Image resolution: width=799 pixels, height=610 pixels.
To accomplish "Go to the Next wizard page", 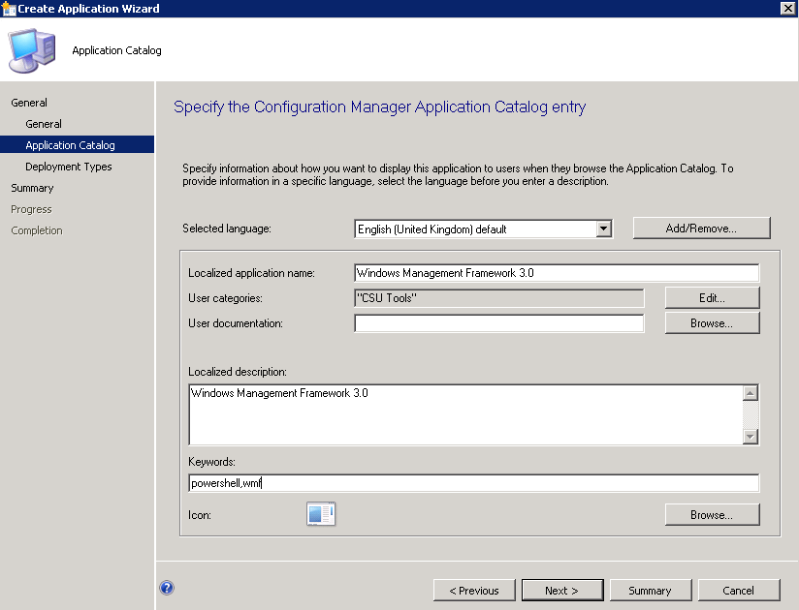I will pos(562,591).
